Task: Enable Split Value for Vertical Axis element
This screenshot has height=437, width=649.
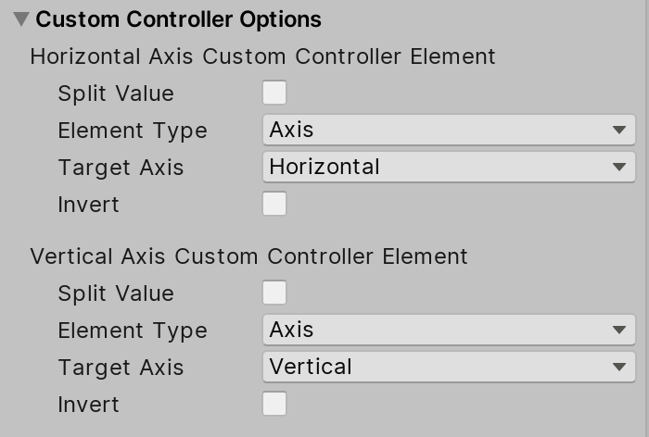Action: 274,293
